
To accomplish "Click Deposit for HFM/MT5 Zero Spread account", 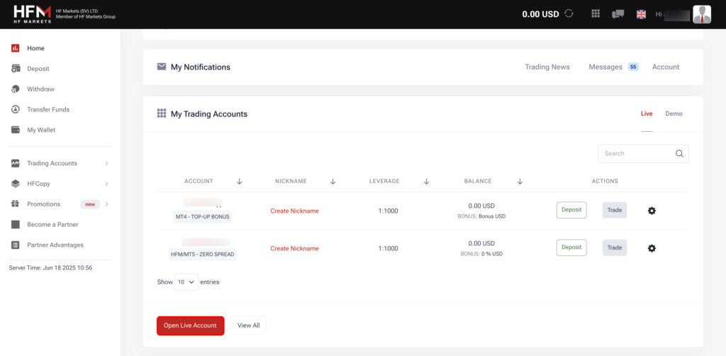I will (571, 247).
